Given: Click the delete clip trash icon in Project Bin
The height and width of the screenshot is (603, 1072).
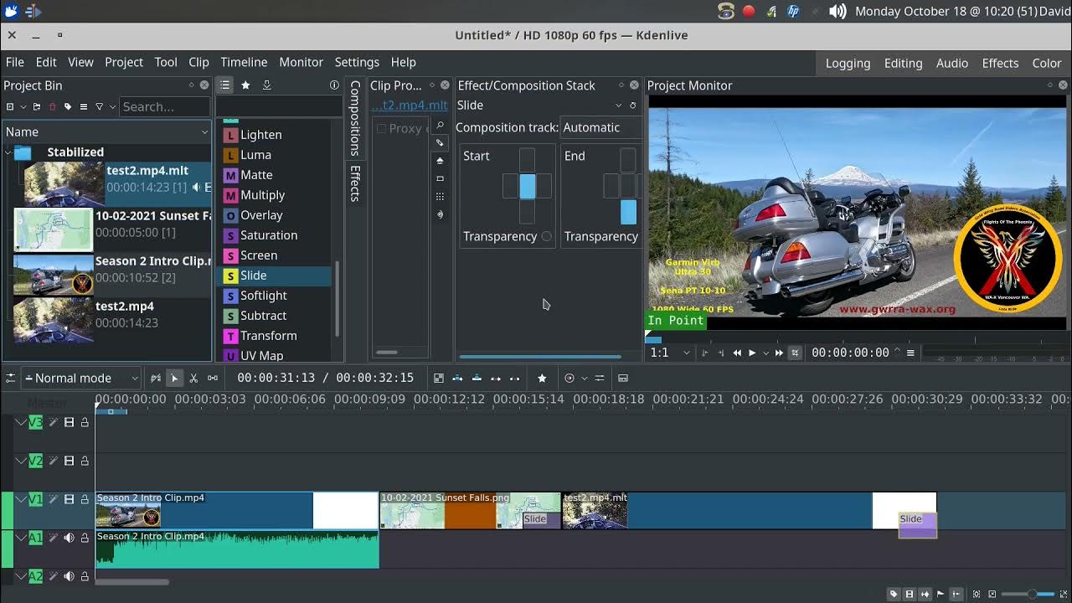Looking at the screenshot, I should (52, 107).
